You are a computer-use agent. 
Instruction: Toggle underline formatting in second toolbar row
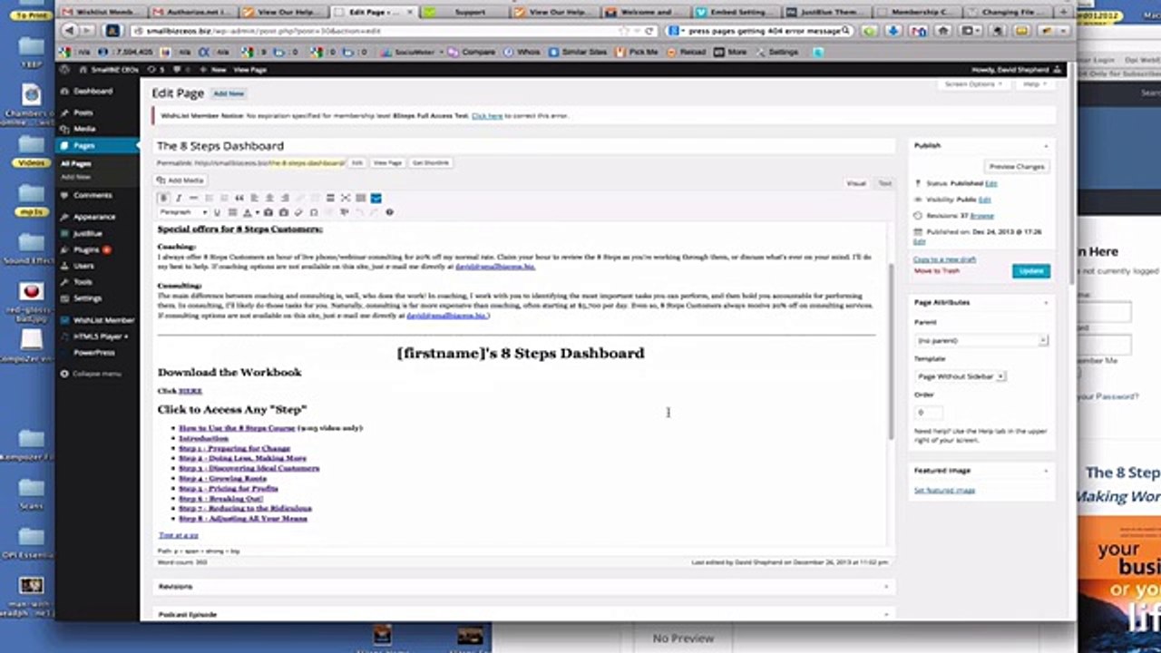(217, 212)
